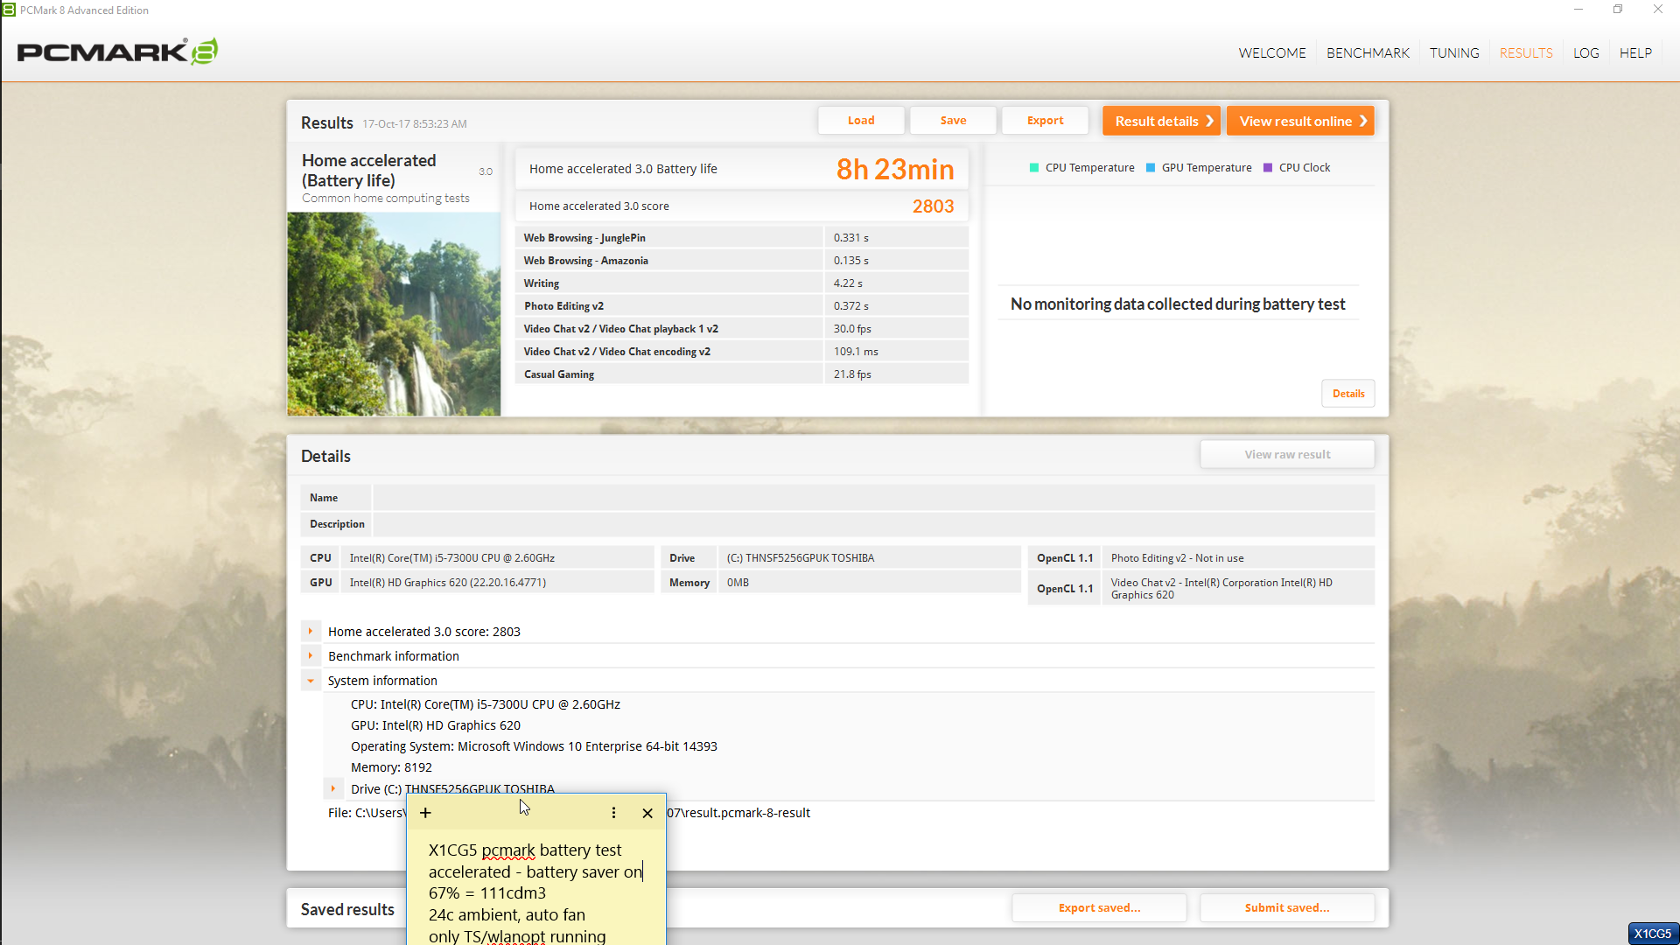Click the Export button
The height and width of the screenshot is (945, 1680).
pos(1045,121)
